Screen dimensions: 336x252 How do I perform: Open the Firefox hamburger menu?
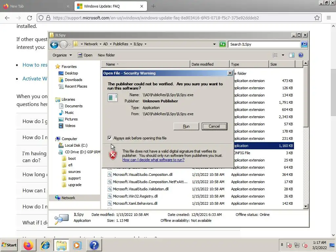[x=329, y=18]
